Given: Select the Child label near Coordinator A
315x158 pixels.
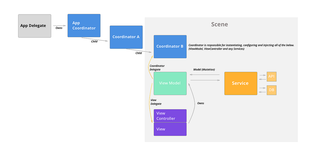Looking at the screenshot, I should [139, 53].
